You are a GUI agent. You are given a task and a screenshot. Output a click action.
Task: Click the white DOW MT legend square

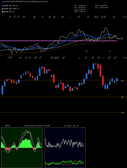tap(3, 9)
